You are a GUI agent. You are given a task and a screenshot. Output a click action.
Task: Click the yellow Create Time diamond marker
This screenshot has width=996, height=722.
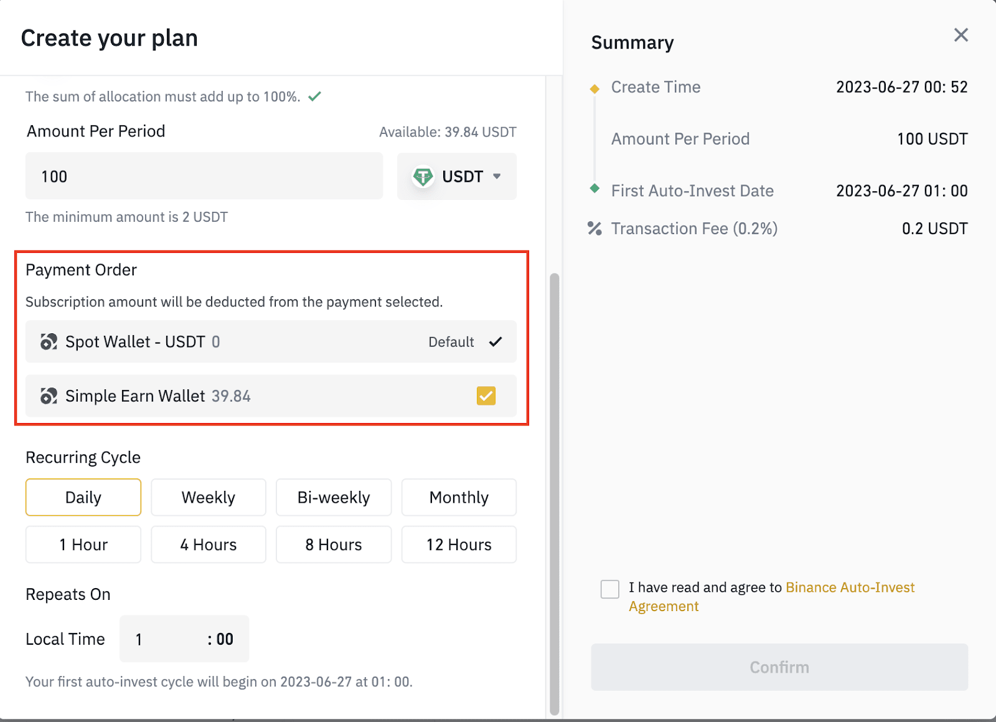(x=594, y=88)
